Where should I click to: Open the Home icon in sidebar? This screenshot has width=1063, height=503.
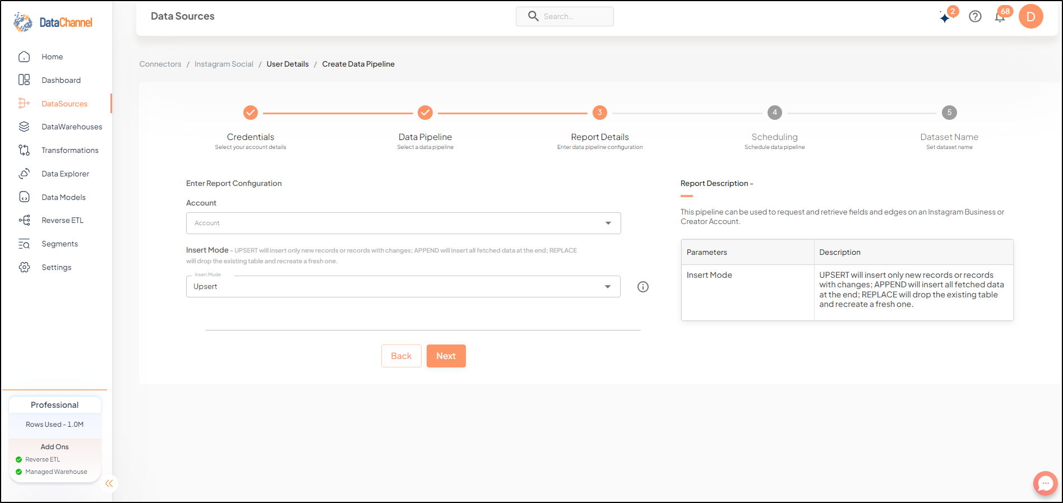coord(24,57)
